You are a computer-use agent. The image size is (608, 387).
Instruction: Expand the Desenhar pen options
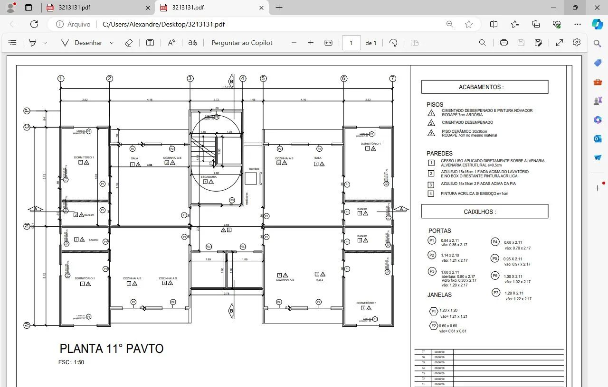coord(111,42)
